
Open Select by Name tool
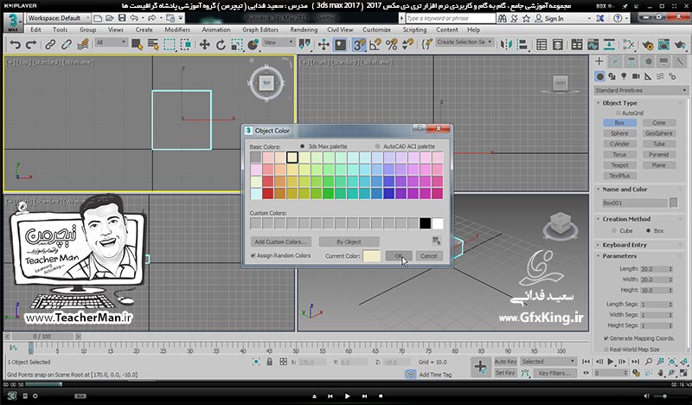[153, 45]
